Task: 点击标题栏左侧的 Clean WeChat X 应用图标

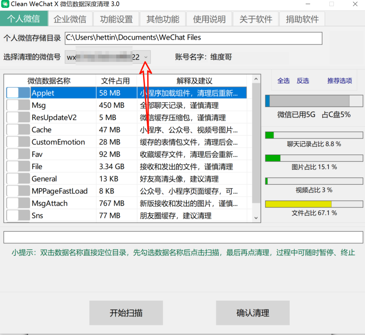Action: click(5, 4)
